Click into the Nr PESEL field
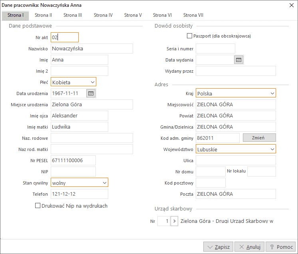The width and height of the screenshot is (298, 254). [73, 161]
